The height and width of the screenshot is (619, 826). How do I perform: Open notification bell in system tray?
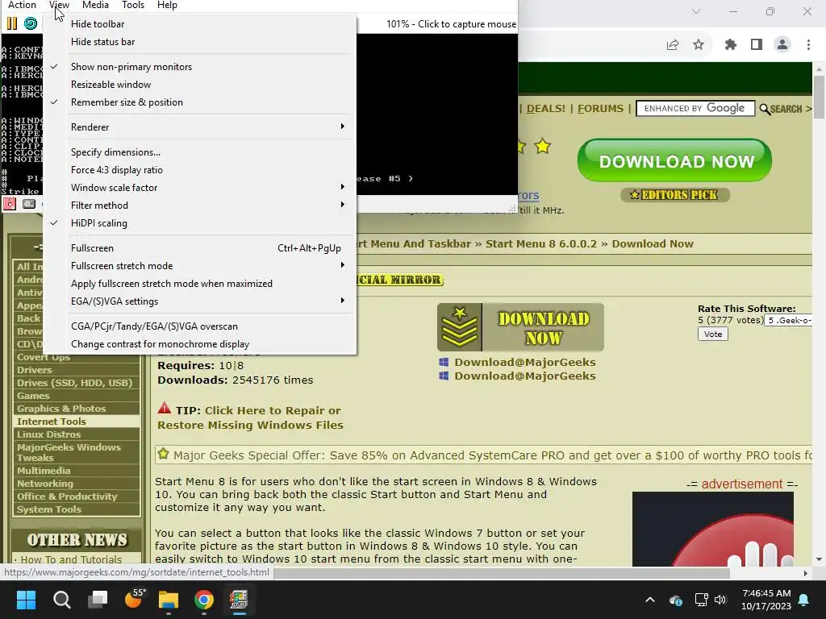click(x=804, y=600)
